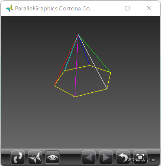161x166 pixels.
Task: Go to next viewpoint arrow
Action: point(106,157)
